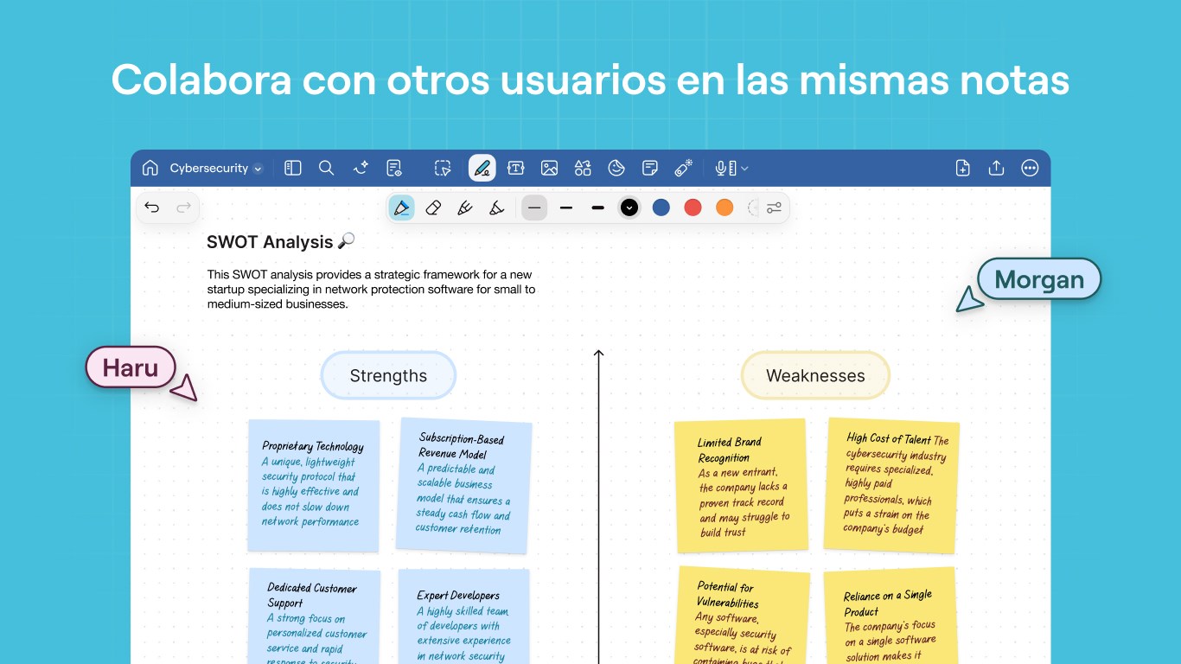The image size is (1181, 664).
Task: Select the Strengths heading bubble
Action: tap(388, 375)
